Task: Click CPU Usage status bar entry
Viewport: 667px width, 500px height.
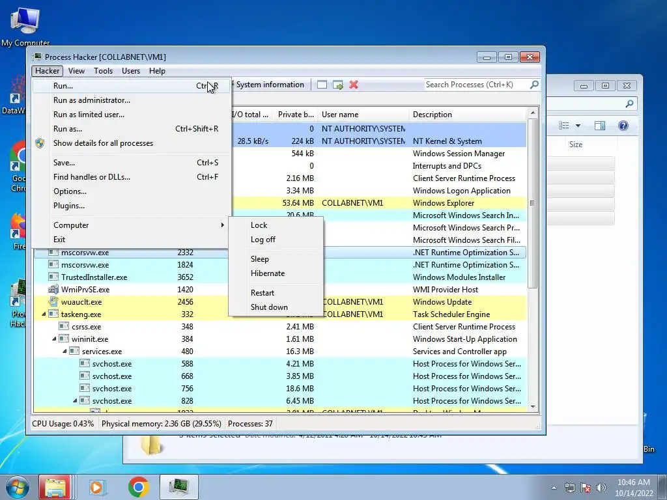Action: [63, 424]
